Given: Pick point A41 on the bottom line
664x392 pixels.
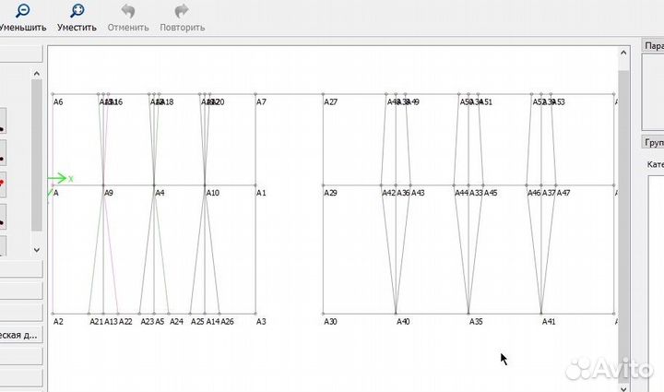Looking at the screenshot, I should [x=542, y=315].
